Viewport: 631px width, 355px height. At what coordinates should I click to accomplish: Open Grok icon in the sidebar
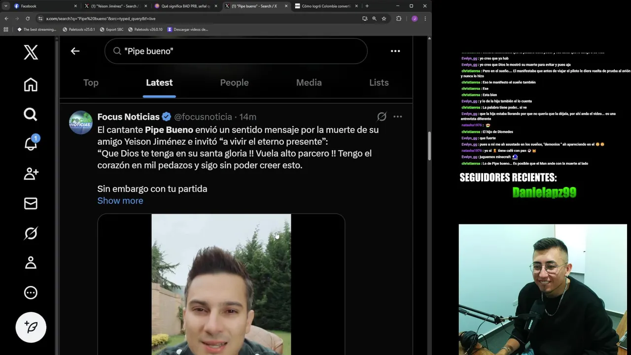point(31,233)
